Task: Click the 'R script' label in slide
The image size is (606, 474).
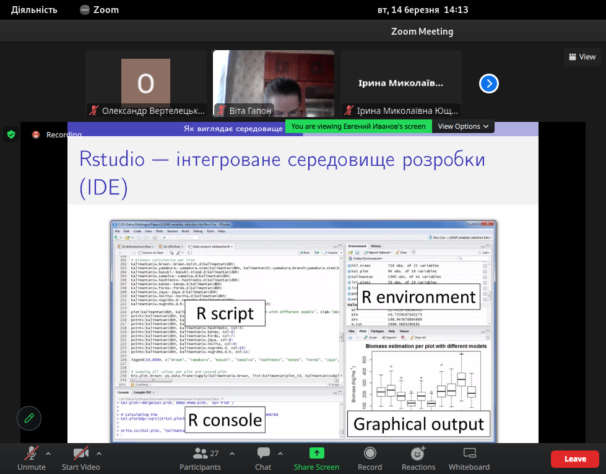Action: [x=225, y=313]
